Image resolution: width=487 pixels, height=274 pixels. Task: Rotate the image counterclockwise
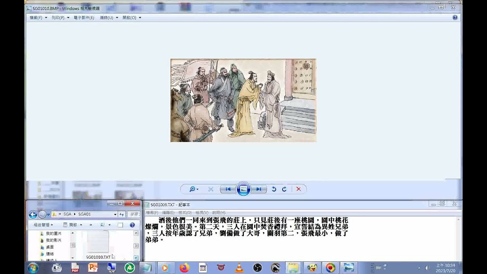click(x=274, y=189)
